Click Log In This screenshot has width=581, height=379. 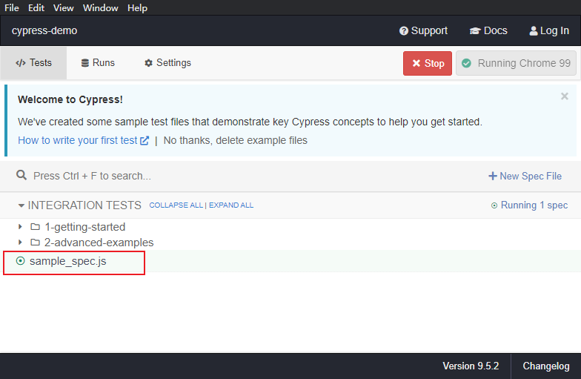[x=549, y=30]
